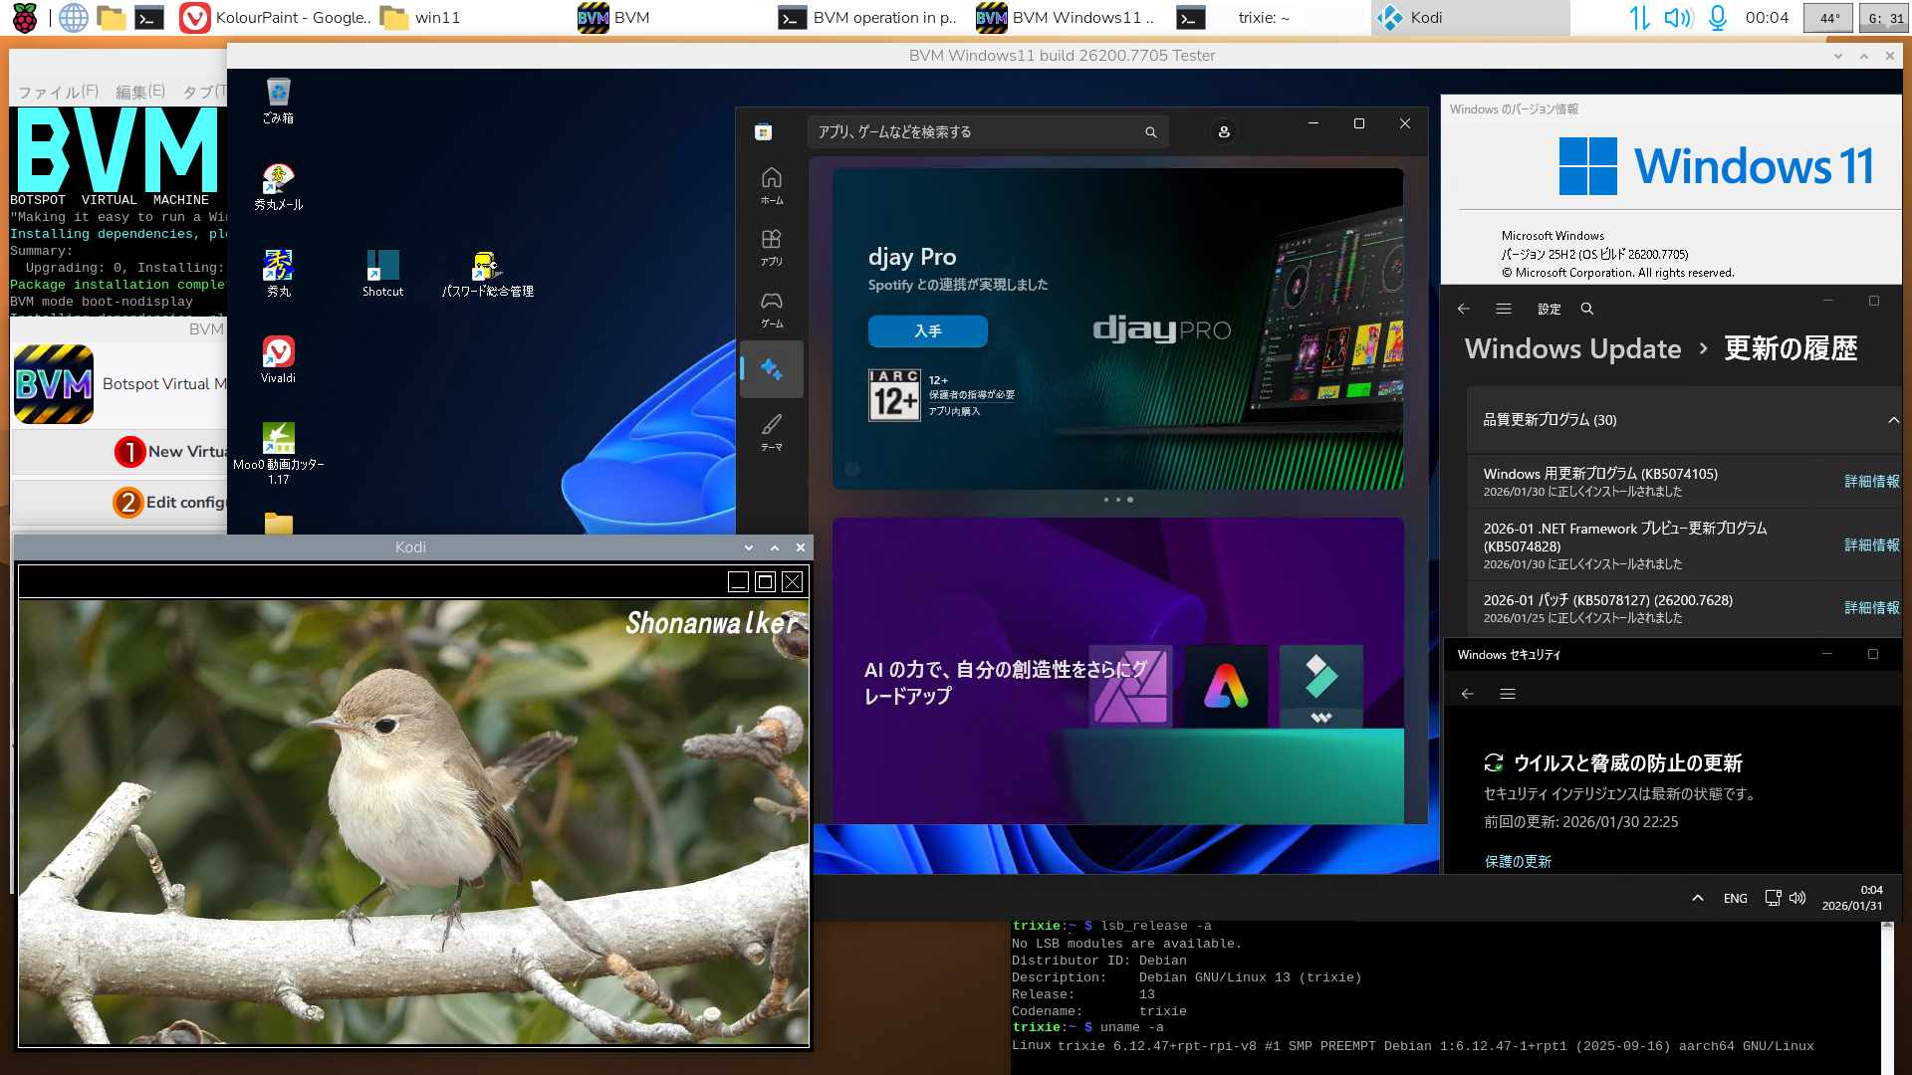This screenshot has width=1912, height=1075.
Task: Toggle the volume speaker icon in top panel
Action: [1677, 17]
